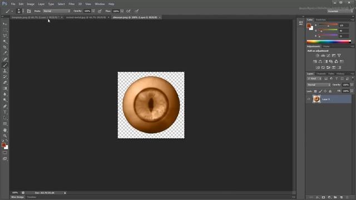Toggle lock all padlock icon

click(x=330, y=91)
